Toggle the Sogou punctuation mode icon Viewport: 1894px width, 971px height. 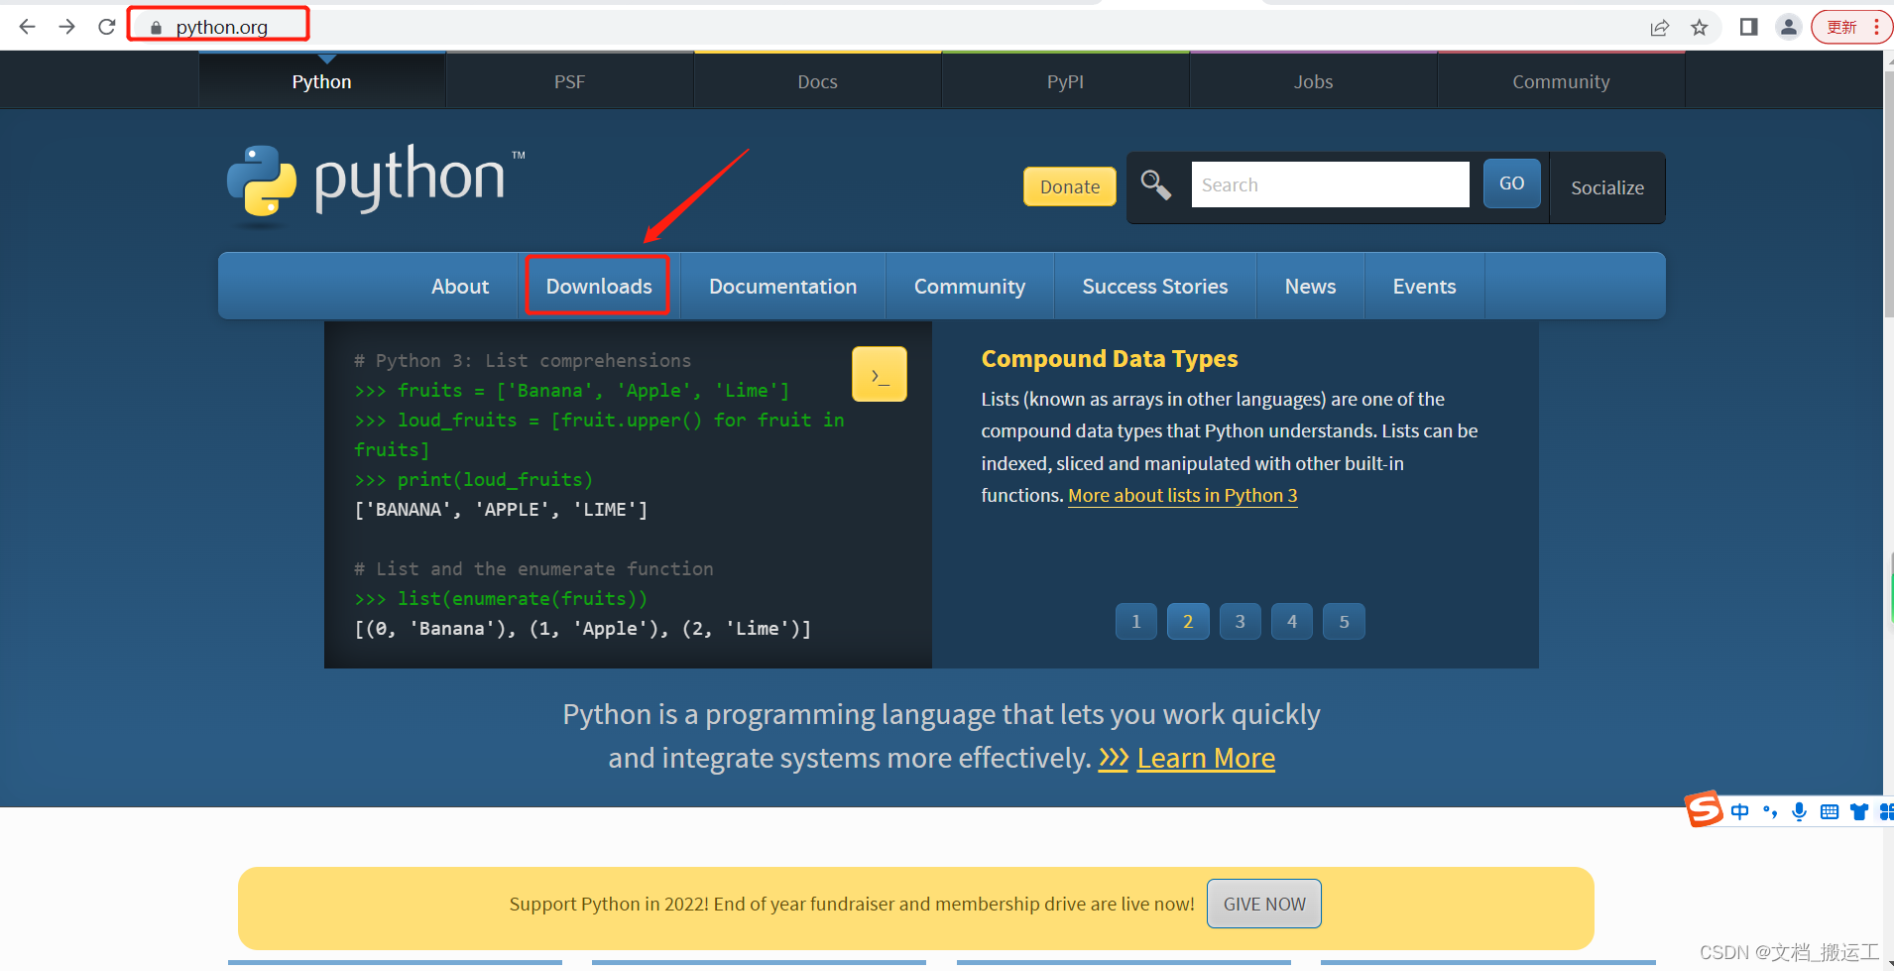coord(1770,812)
